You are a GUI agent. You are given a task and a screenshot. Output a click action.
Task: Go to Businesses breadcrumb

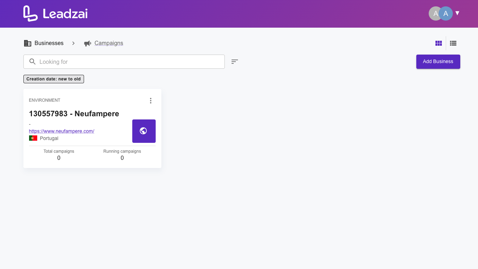(49, 43)
